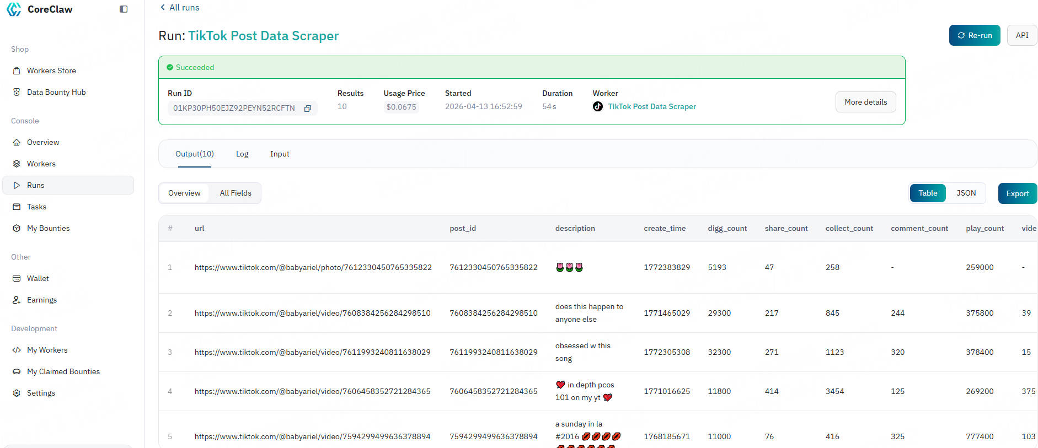The height and width of the screenshot is (448, 1038).
Task: Open Settings from sidebar
Action: click(x=41, y=393)
